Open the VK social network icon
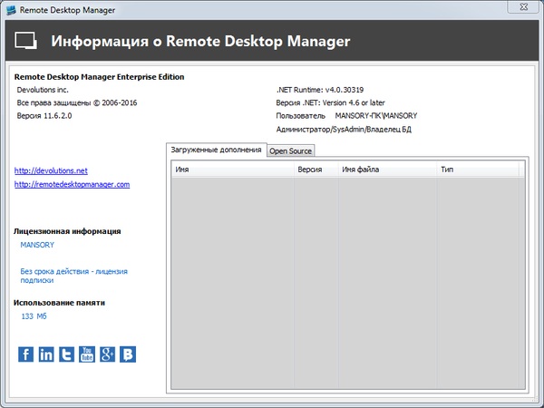Image resolution: width=544 pixels, height=408 pixels. pyautogui.click(x=130, y=355)
